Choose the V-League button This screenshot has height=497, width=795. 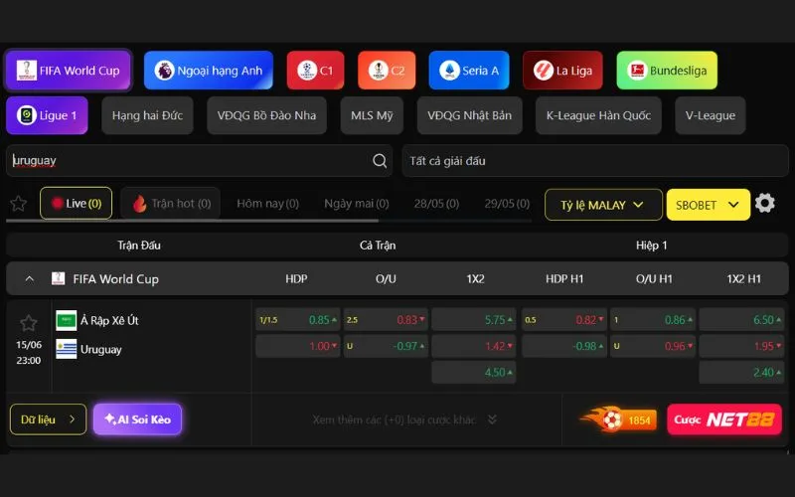(x=711, y=115)
